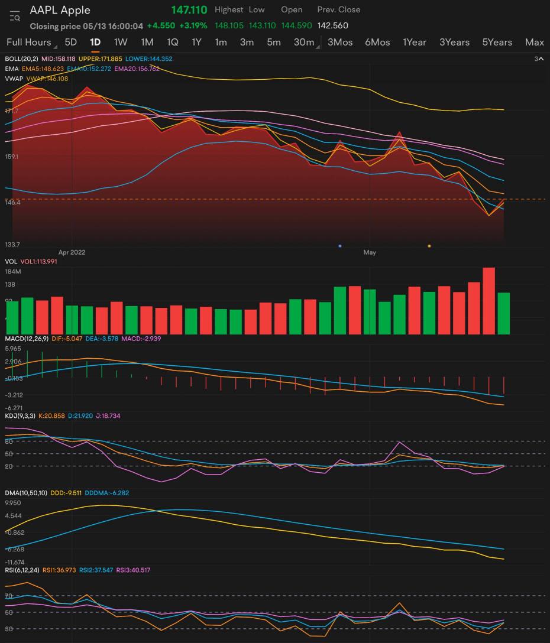This screenshot has width=550, height=643.
Task: Switch to the 5D chart tab
Action: pyautogui.click(x=70, y=42)
